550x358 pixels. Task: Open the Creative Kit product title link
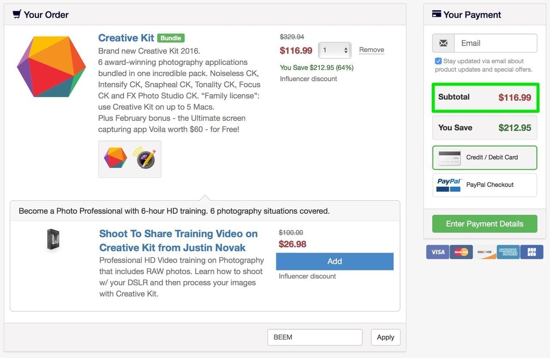coord(126,38)
